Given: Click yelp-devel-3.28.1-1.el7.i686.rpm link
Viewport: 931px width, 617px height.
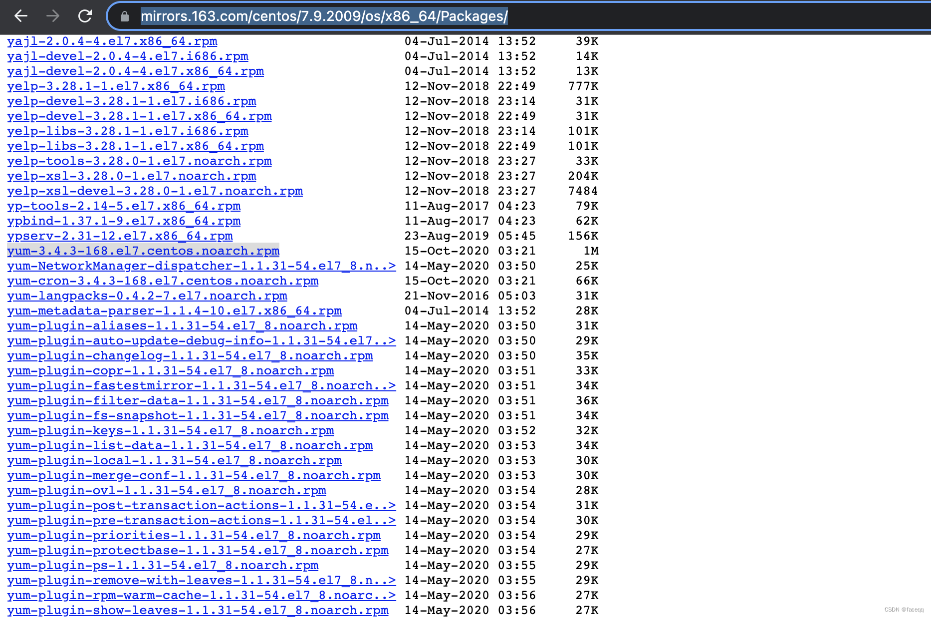Looking at the screenshot, I should coord(132,101).
